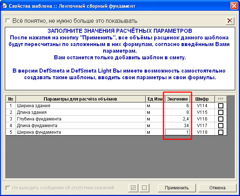Tick the checkbox in the Ширина здания row
Screen dimensions: 240x196
[x=220, y=105]
